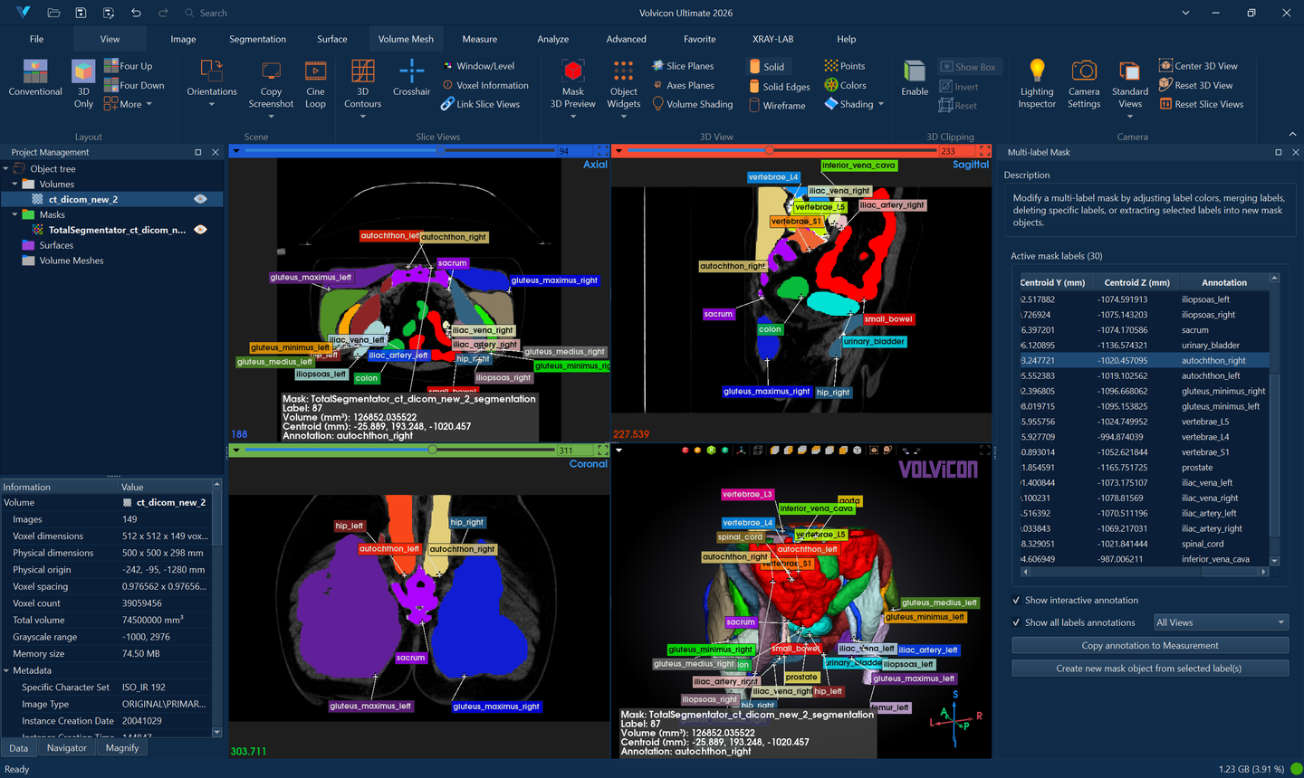This screenshot has width=1304, height=778.
Task: Toggle the Crosshair tool
Action: click(x=412, y=79)
